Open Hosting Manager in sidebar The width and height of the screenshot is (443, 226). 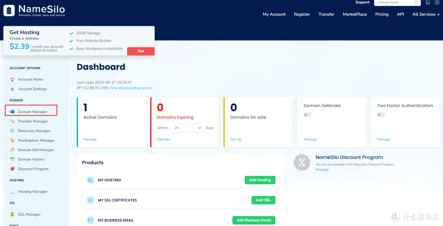pos(33,192)
